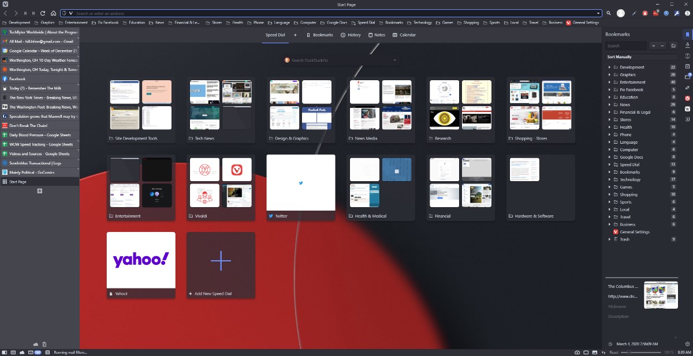Open the search engine dropdown on start page
This screenshot has height=356, width=693.
point(395,61)
